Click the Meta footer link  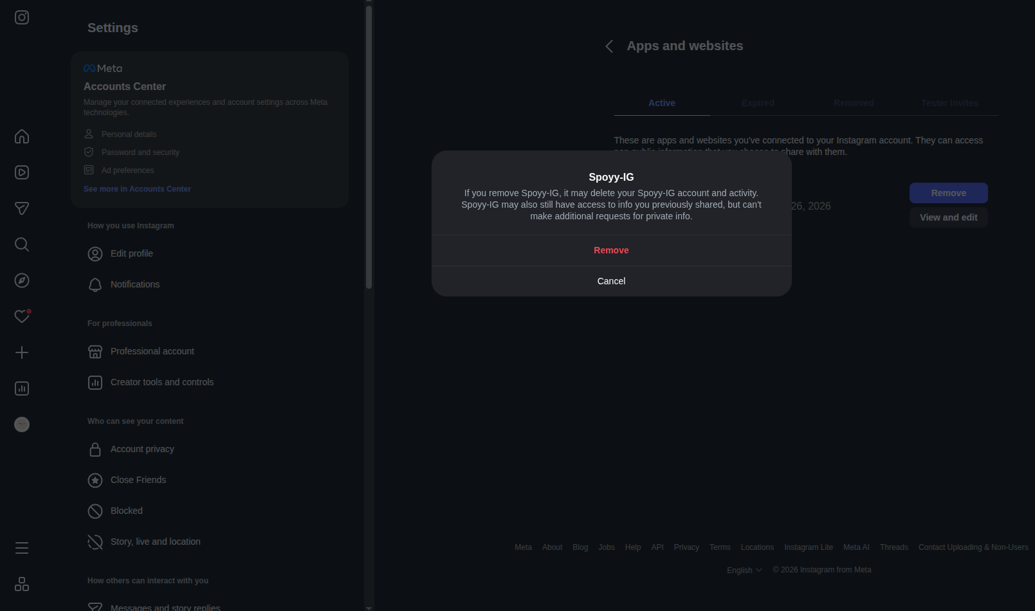(x=523, y=547)
